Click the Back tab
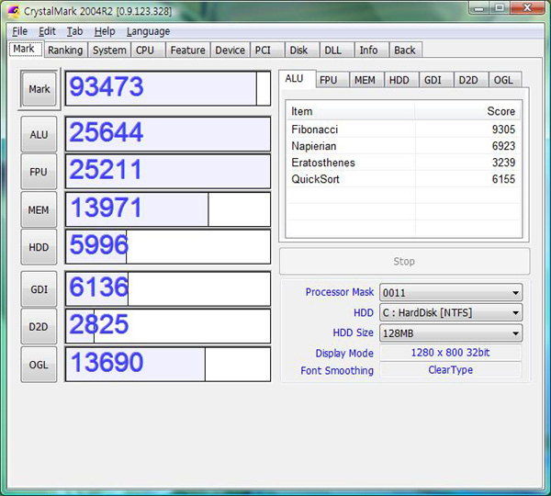Image resolution: width=551 pixels, height=496 pixels. click(x=406, y=51)
